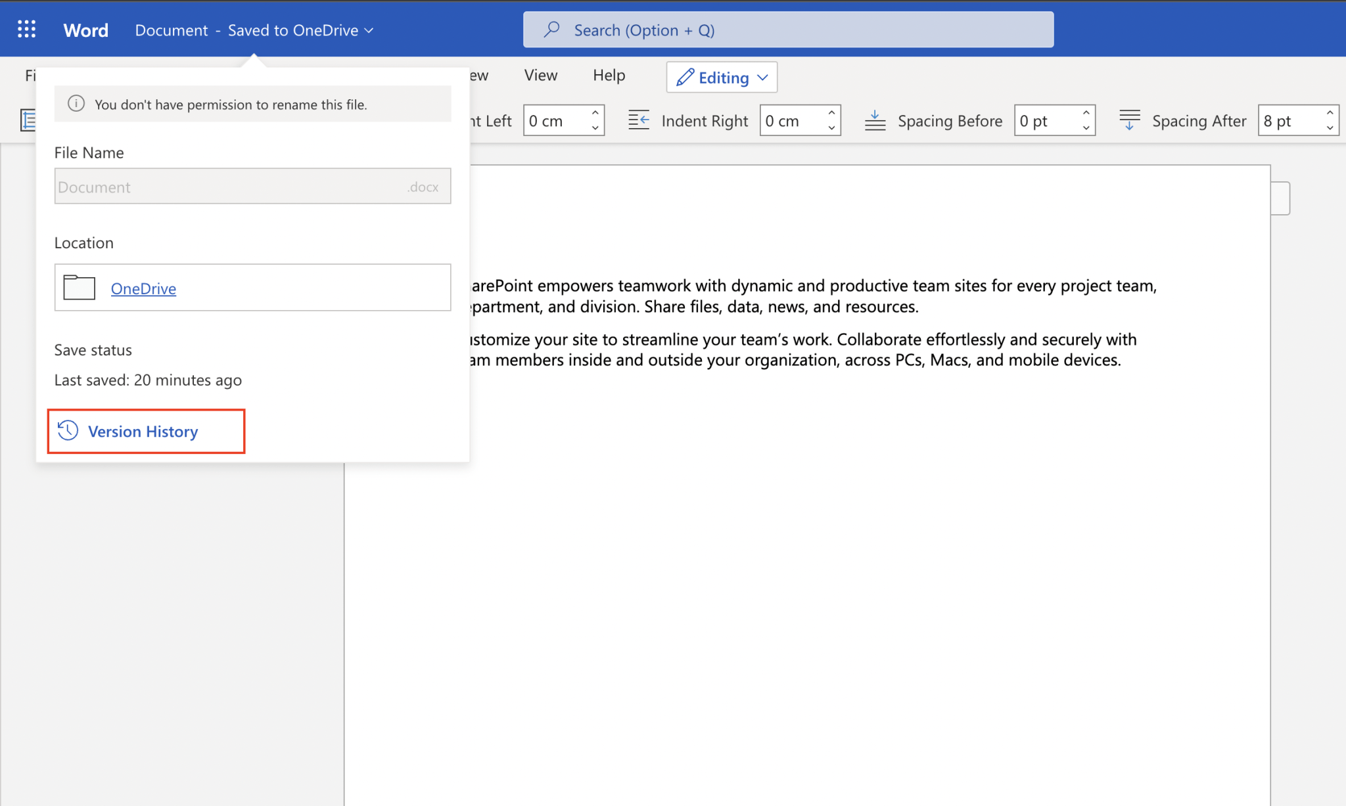This screenshot has height=806, width=1346.
Task: Click the Indent Right icon
Action: pos(639,120)
